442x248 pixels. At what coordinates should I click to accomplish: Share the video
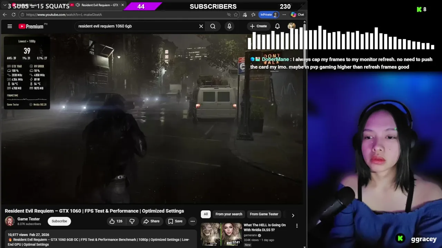(x=151, y=221)
